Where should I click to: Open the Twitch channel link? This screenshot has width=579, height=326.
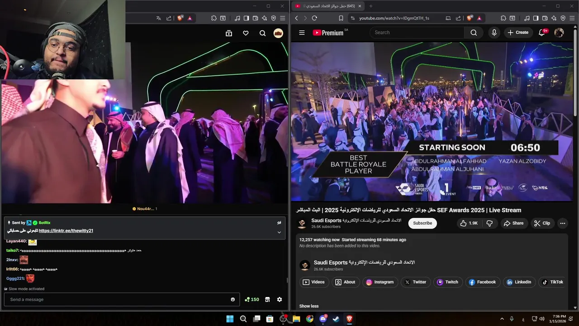click(x=448, y=282)
